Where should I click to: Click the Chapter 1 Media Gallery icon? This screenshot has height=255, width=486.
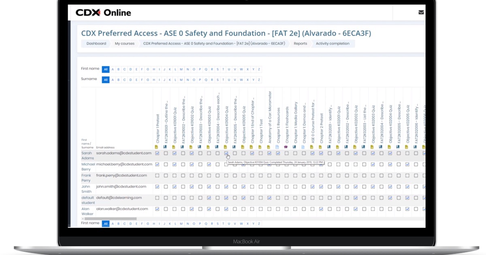coord(294,147)
